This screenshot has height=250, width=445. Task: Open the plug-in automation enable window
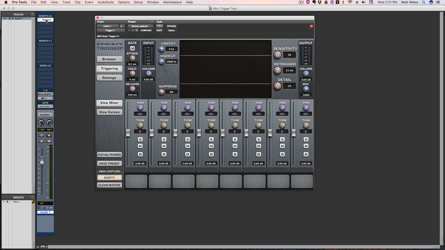[x=159, y=26]
